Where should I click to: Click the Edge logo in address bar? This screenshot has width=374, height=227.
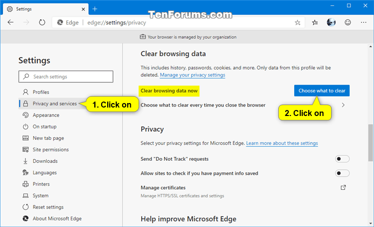click(x=60, y=22)
